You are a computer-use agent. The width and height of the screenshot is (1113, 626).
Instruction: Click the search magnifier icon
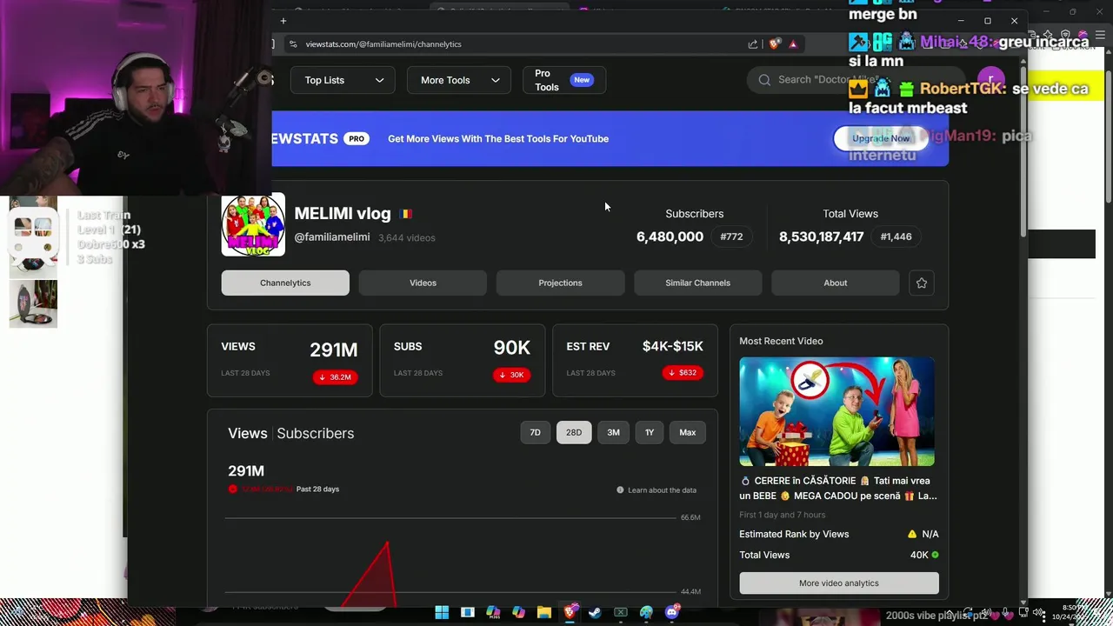tap(764, 80)
